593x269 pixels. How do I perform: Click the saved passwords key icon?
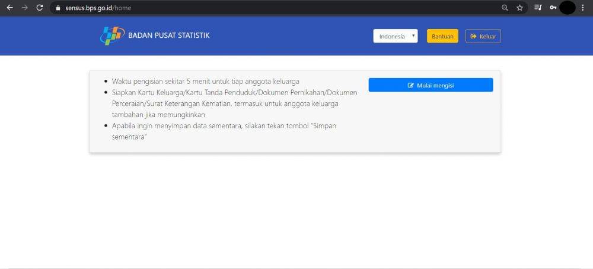click(553, 8)
